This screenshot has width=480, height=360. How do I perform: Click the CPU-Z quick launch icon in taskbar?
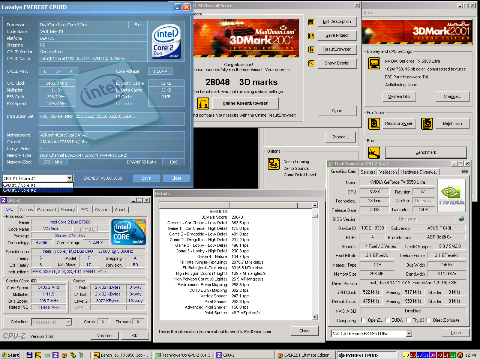point(55,355)
